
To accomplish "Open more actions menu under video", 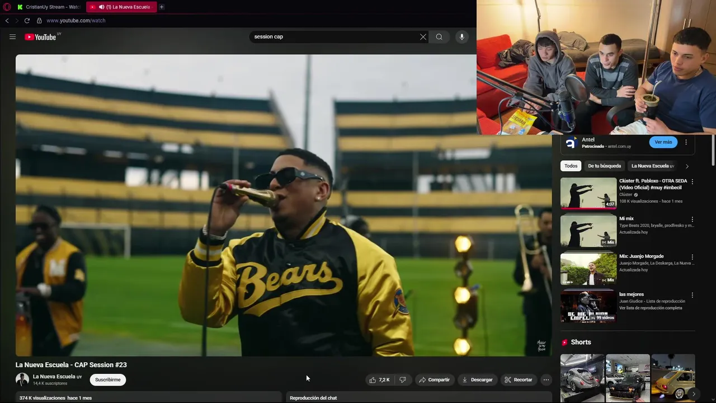I will tap(546, 379).
